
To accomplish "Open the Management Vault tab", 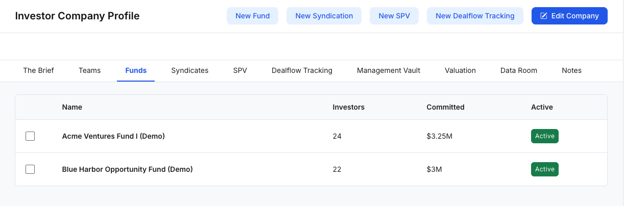I will tap(389, 70).
